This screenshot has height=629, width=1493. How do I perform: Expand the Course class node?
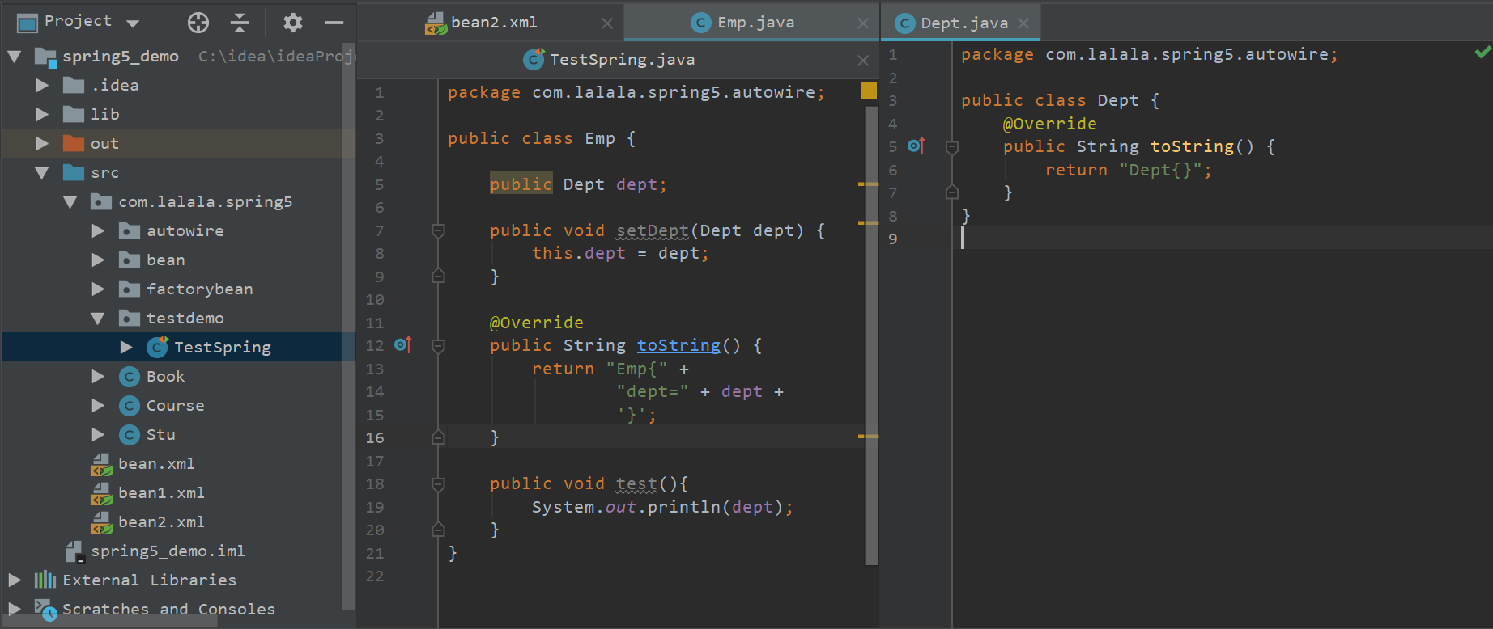tap(99, 405)
